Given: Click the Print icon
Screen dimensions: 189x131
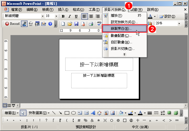Looking at the screenshot, I should pyautogui.click(x=91, y=24).
